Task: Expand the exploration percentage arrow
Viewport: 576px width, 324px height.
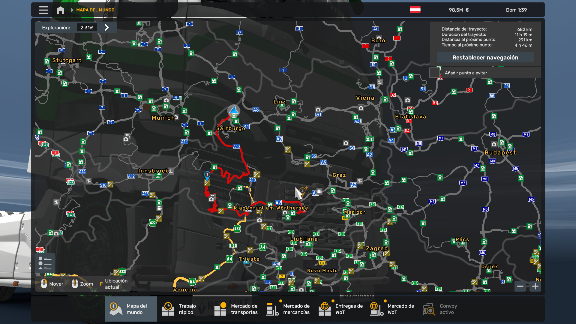Action: (x=107, y=27)
